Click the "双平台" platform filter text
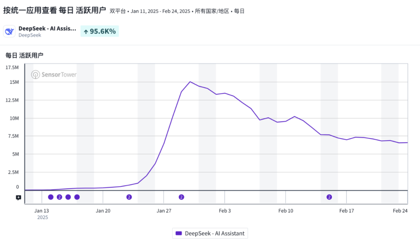Viewport: 420px width, 245px height. click(117, 11)
